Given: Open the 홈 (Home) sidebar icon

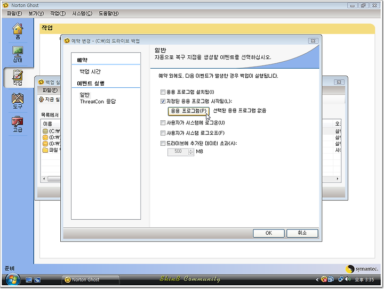Looking at the screenshot, I should 18,31.
